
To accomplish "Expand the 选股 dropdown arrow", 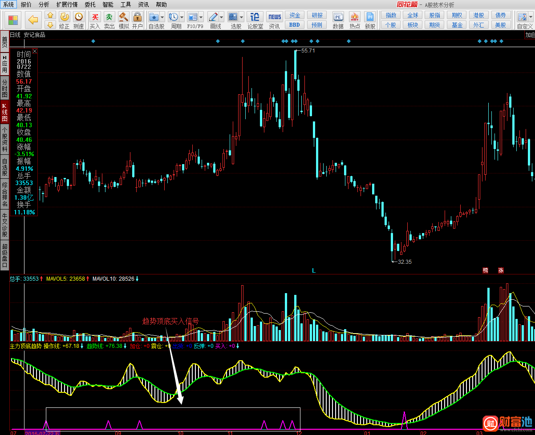I will (x=241, y=17).
